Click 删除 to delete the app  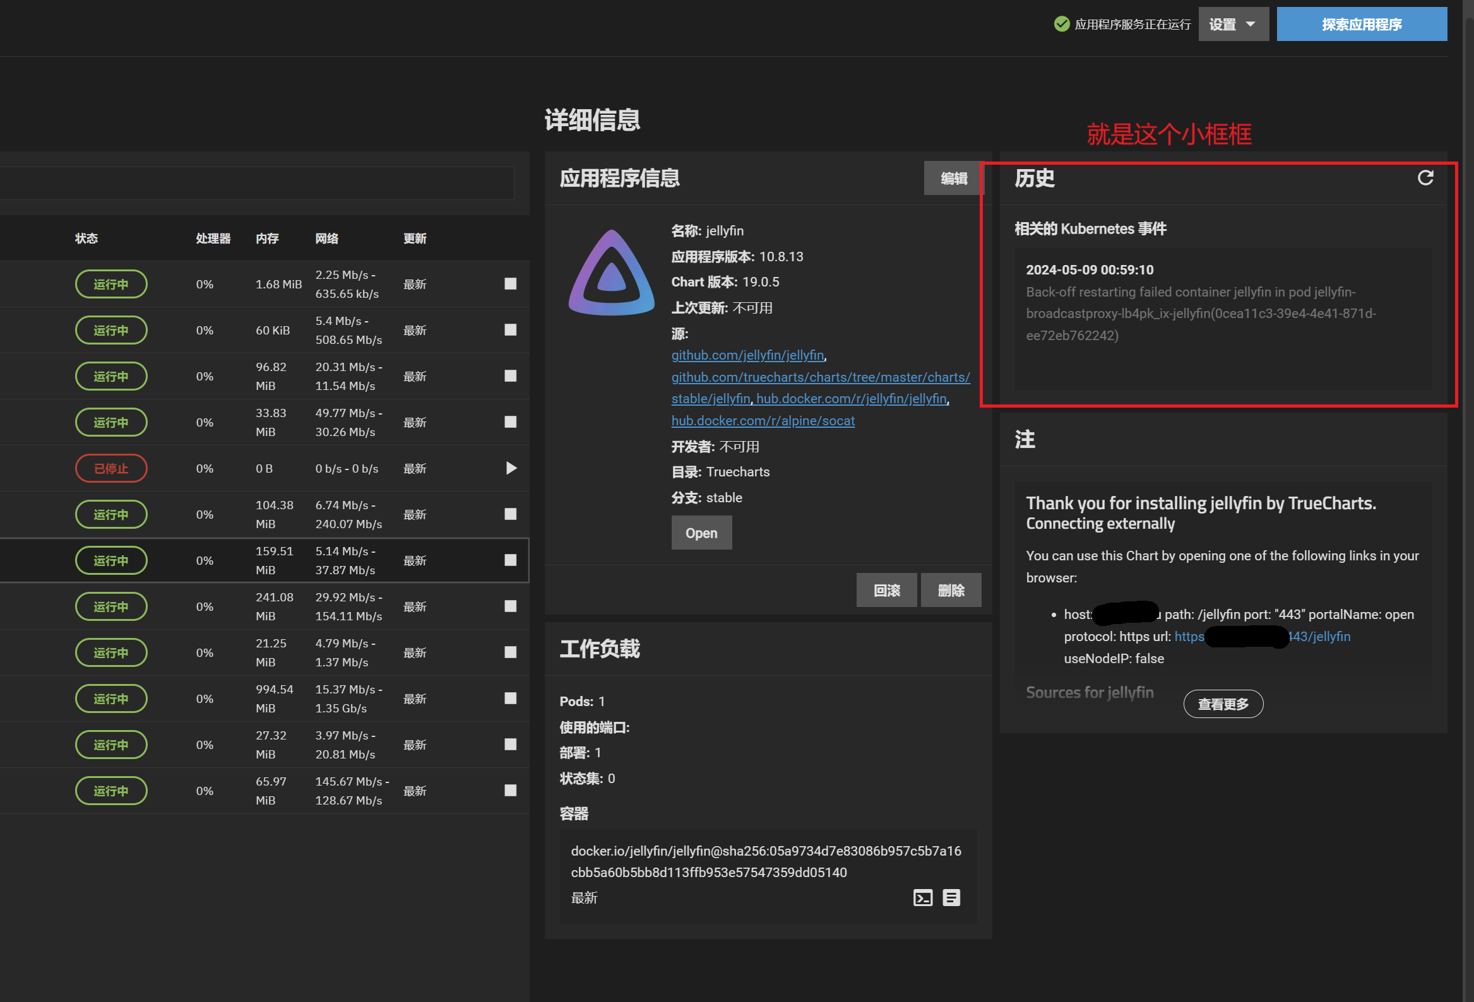pos(951,589)
